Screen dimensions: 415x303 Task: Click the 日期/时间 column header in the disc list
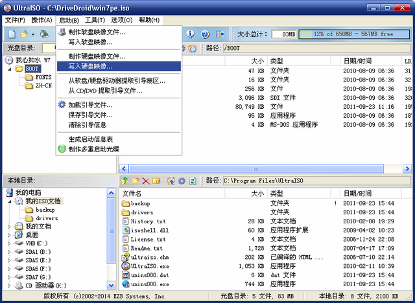tap(370, 62)
